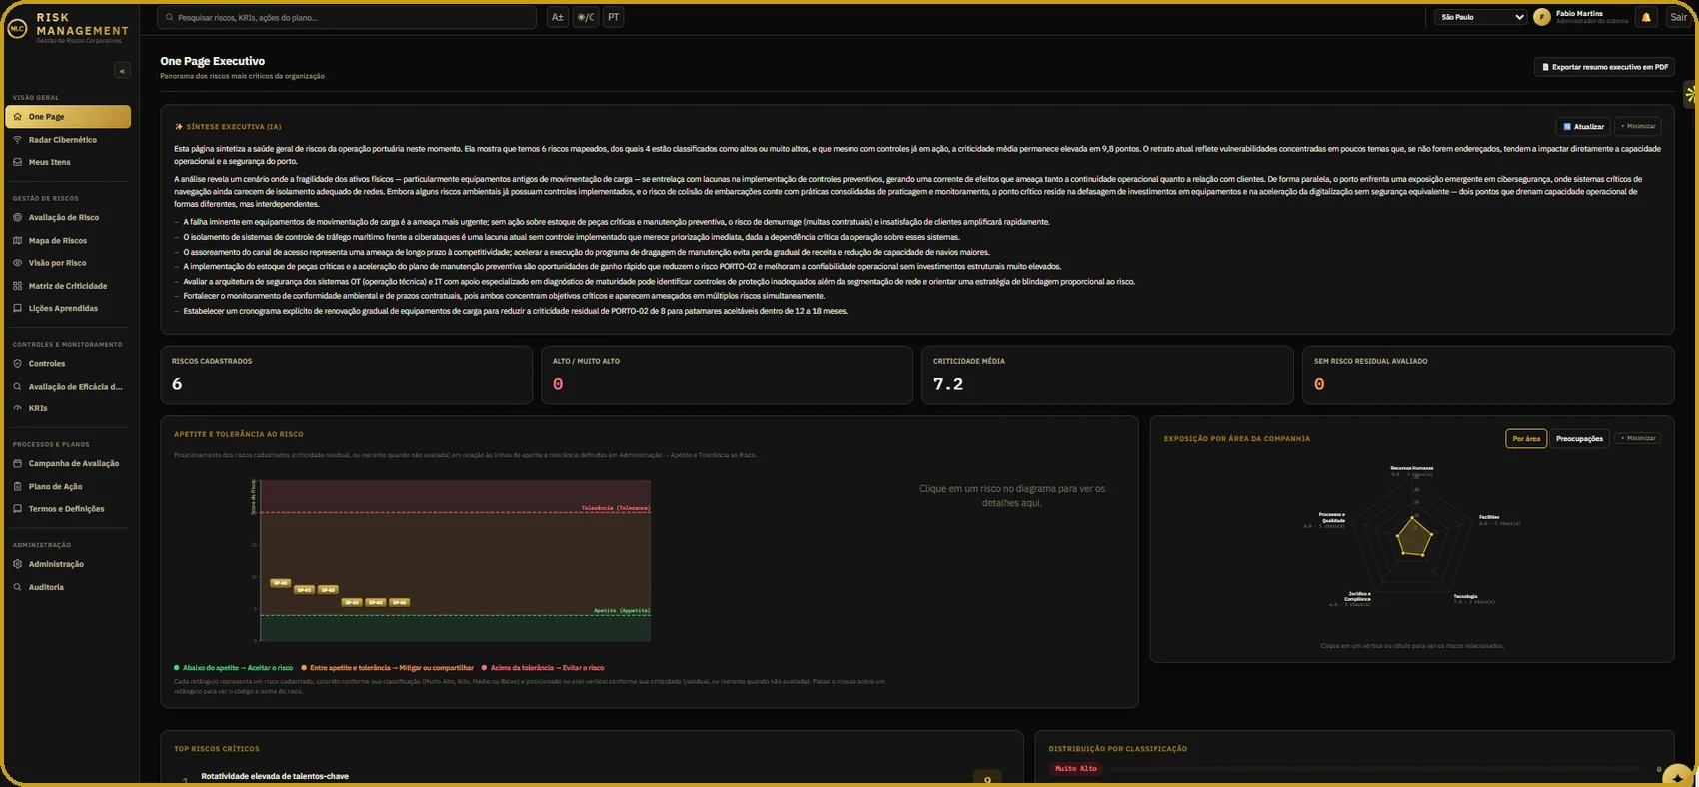Click the Recursos Humanos label on radar chart
The width and height of the screenshot is (1699, 787).
(x=1412, y=467)
